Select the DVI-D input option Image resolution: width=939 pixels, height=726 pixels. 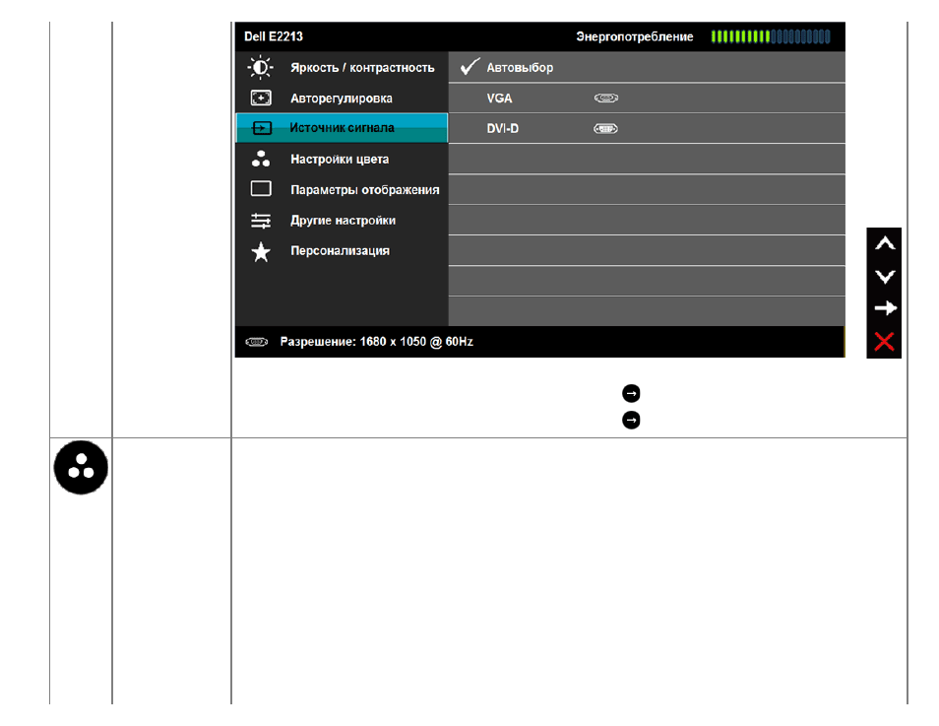coord(647,128)
